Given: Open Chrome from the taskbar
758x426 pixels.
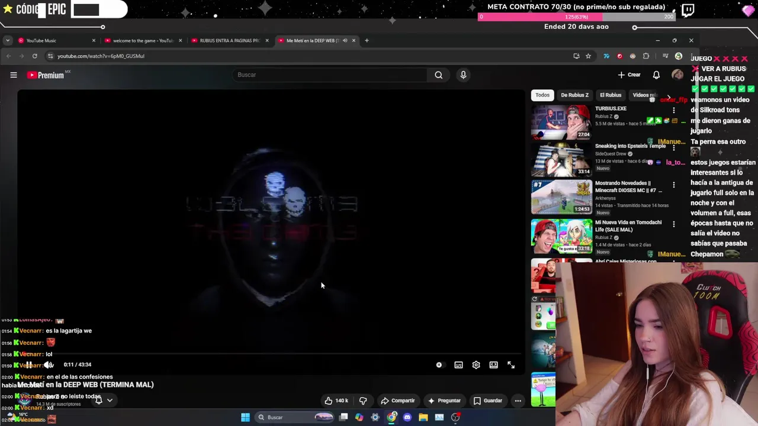Looking at the screenshot, I should click(391, 418).
